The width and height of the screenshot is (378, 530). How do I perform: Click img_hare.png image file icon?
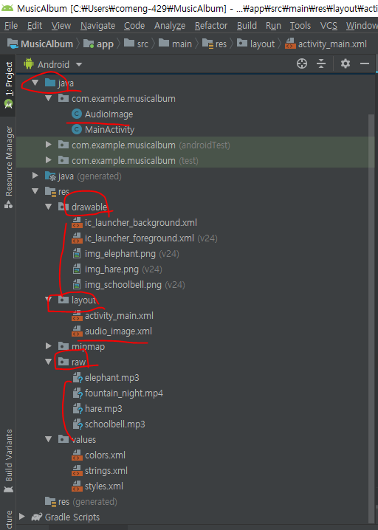click(x=77, y=269)
